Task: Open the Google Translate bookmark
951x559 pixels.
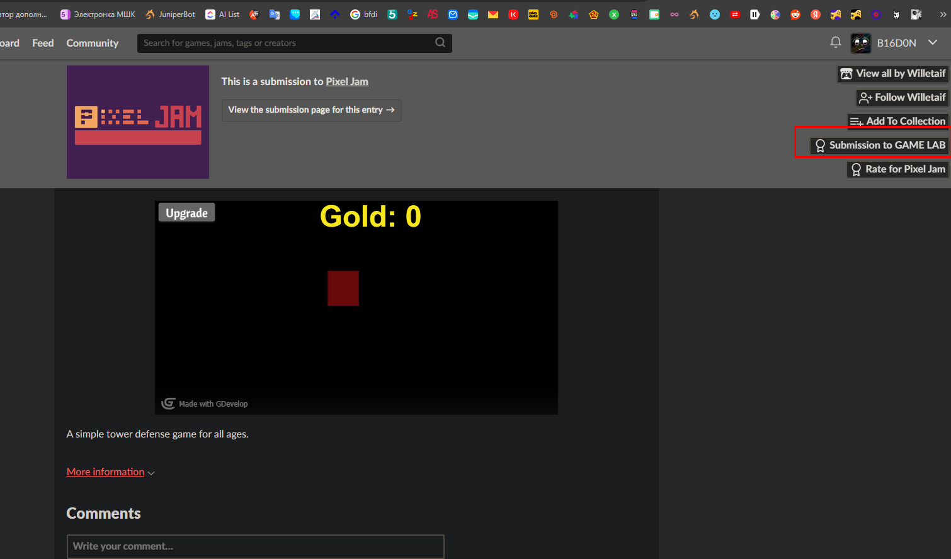Action: coord(275,14)
